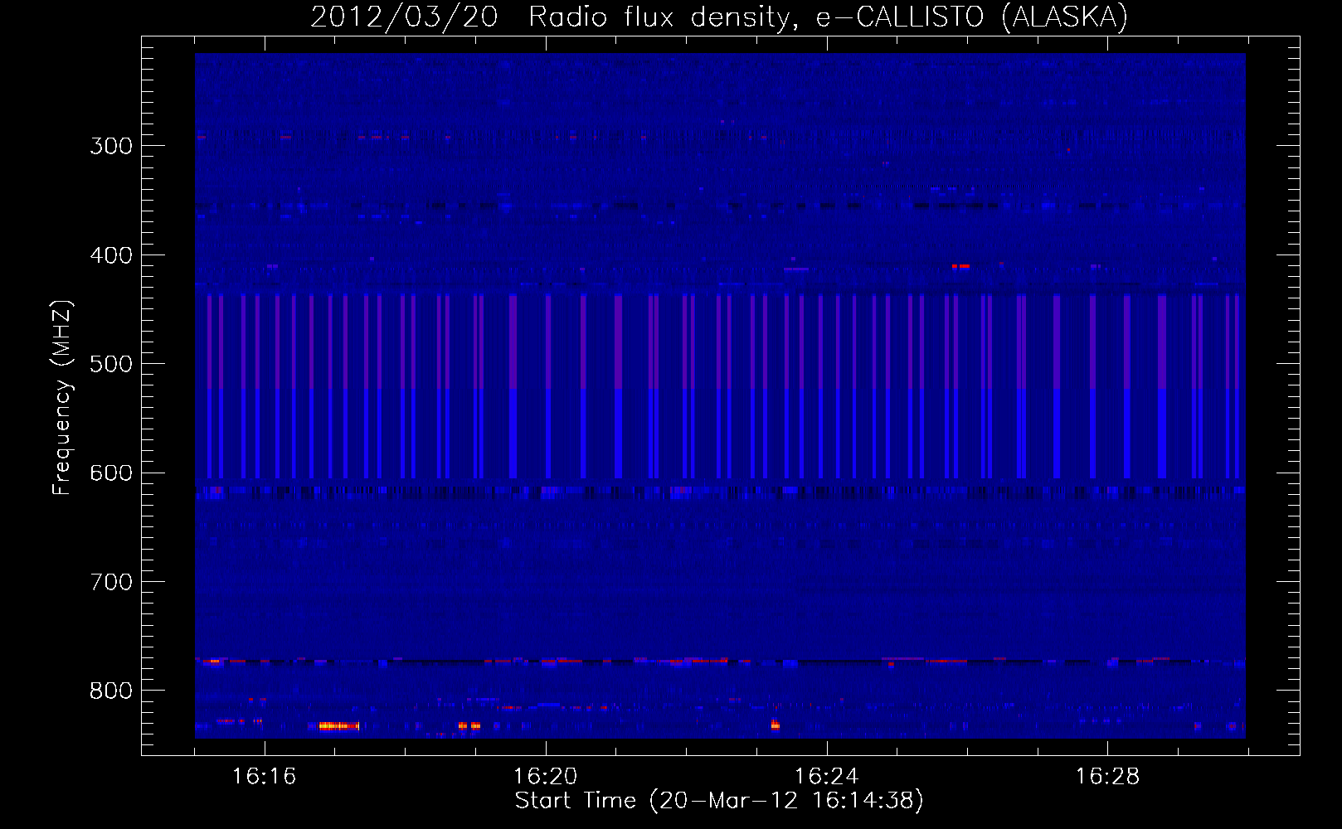Click the 600 frequency tick label
The height and width of the screenshot is (829, 1342).
pyautogui.click(x=111, y=473)
